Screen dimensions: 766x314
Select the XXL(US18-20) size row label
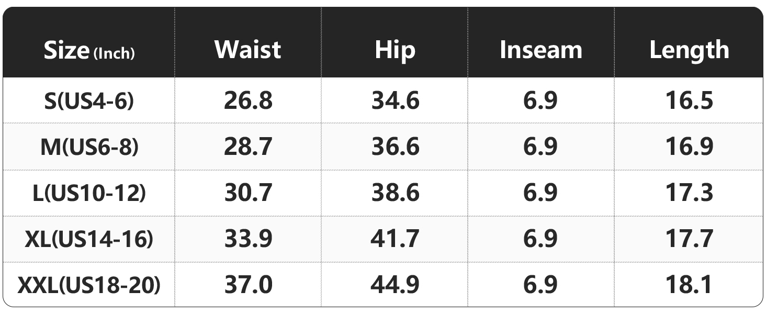tap(89, 285)
